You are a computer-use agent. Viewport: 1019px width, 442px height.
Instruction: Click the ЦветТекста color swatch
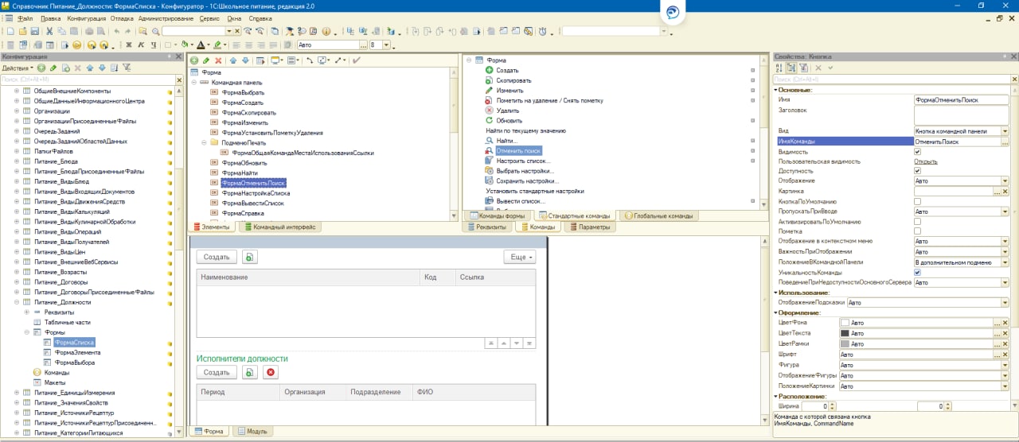coord(845,333)
